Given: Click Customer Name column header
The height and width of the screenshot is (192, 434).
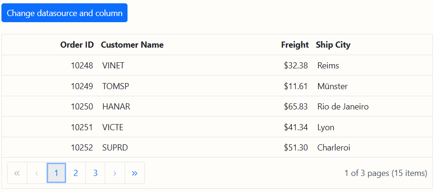Looking at the screenshot, I should click(x=132, y=45).
